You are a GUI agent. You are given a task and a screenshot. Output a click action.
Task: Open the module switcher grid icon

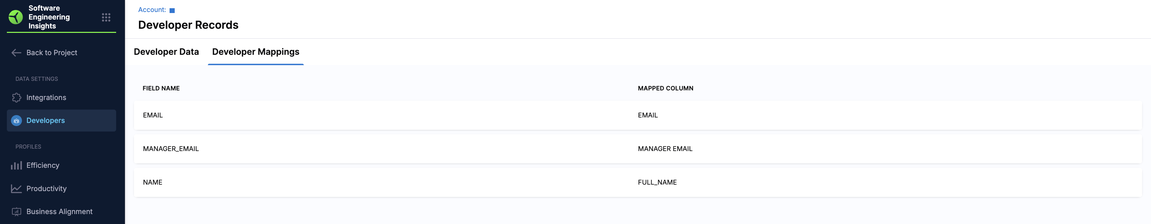click(106, 17)
